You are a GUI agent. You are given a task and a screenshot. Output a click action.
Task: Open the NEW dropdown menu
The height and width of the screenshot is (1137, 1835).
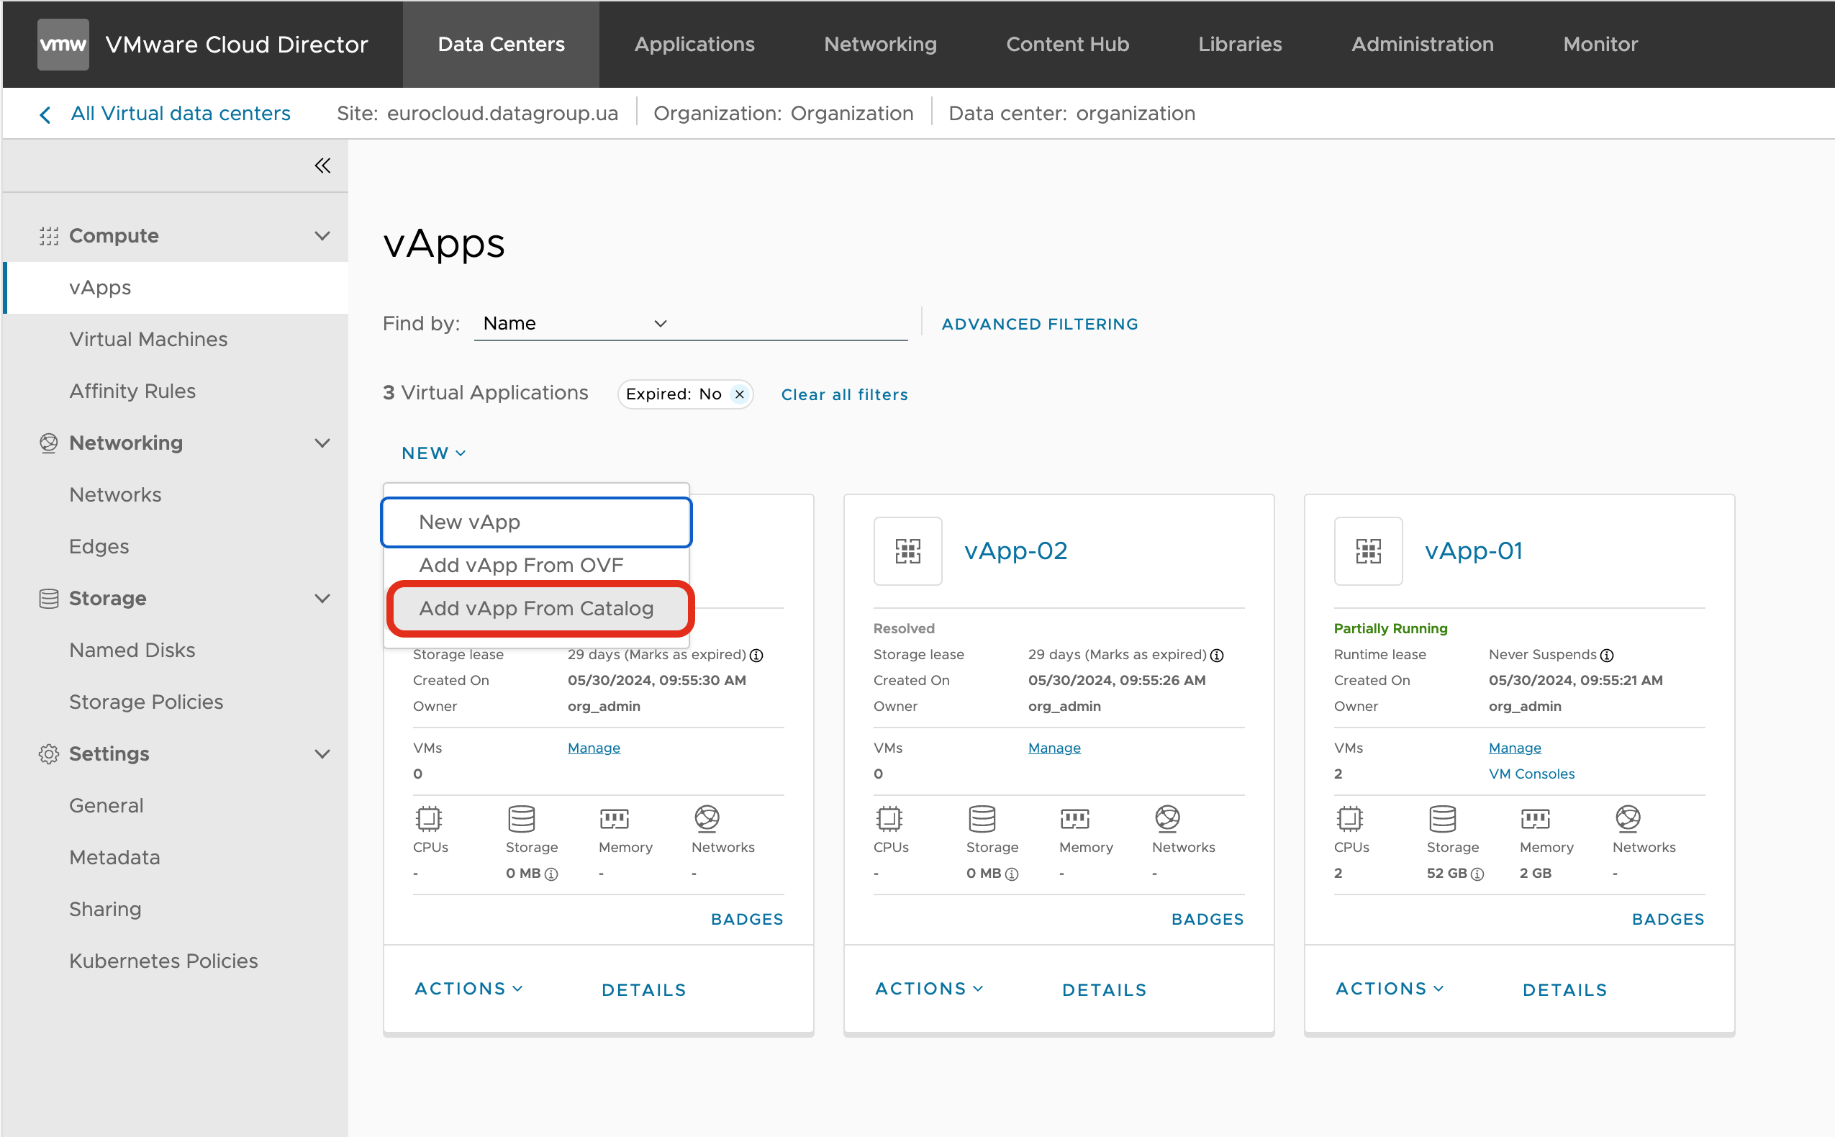[434, 453]
